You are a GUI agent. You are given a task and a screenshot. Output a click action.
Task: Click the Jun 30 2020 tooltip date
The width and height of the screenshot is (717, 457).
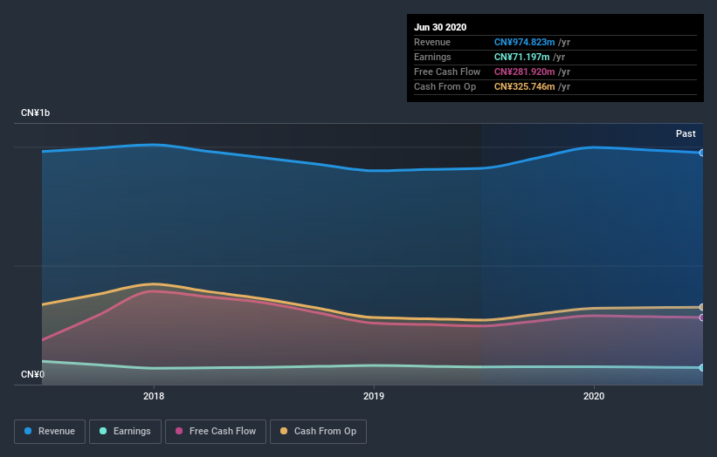tap(440, 27)
